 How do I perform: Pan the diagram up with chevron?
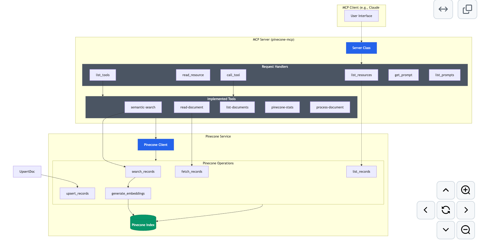point(446,190)
